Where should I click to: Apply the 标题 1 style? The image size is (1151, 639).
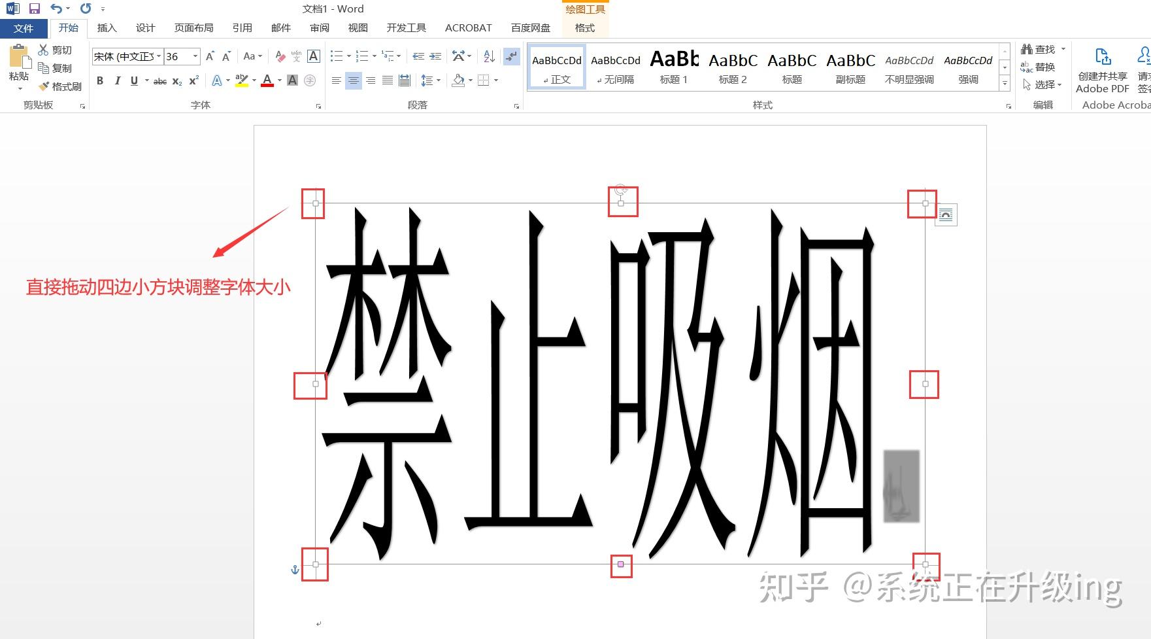pos(674,67)
